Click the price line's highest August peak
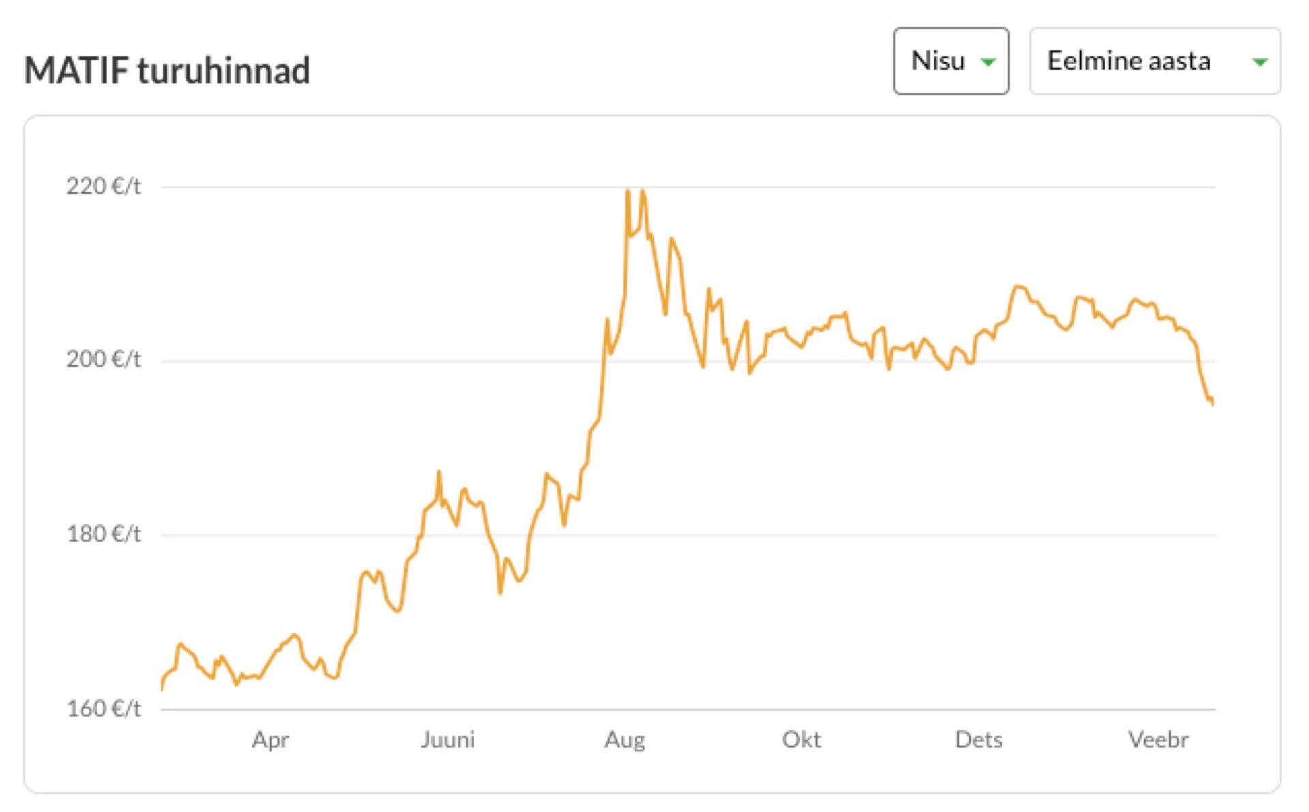The width and height of the screenshot is (1309, 812). click(627, 190)
